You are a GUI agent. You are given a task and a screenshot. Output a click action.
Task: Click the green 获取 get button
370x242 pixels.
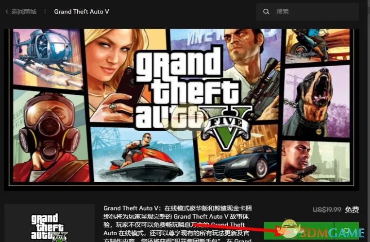[x=299, y=231]
